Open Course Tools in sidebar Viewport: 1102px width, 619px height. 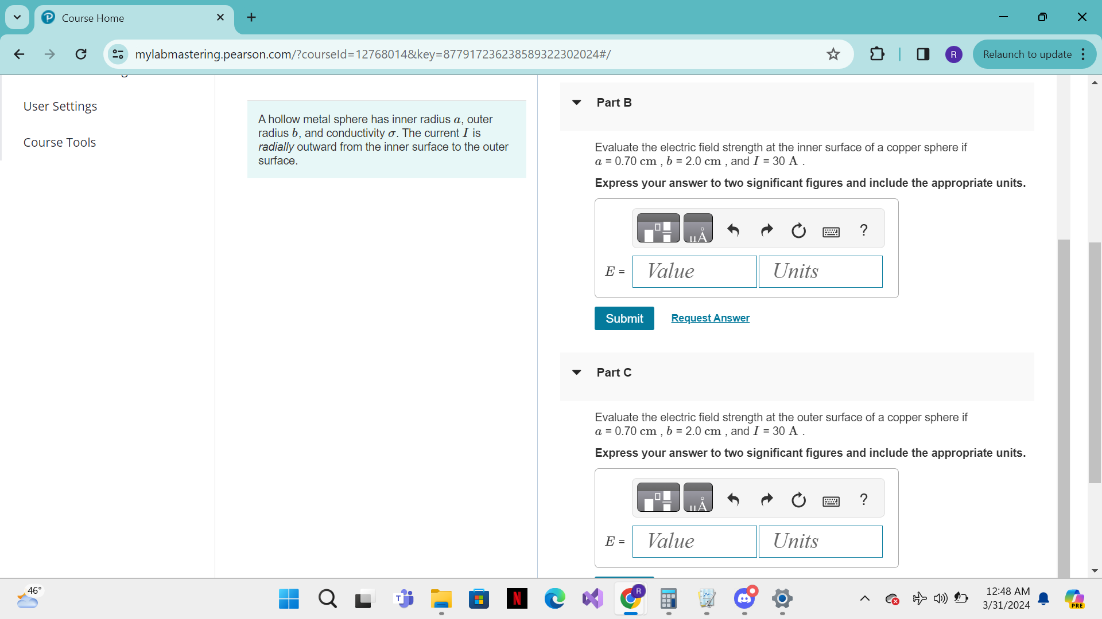coord(60,143)
